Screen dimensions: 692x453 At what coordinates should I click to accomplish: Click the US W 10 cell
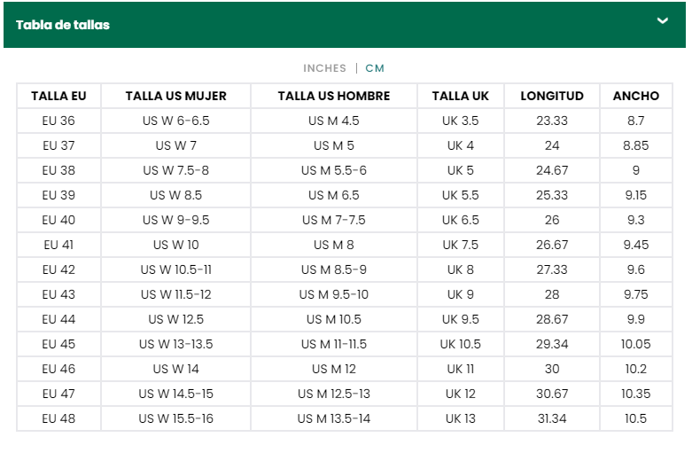pyautogui.click(x=175, y=245)
